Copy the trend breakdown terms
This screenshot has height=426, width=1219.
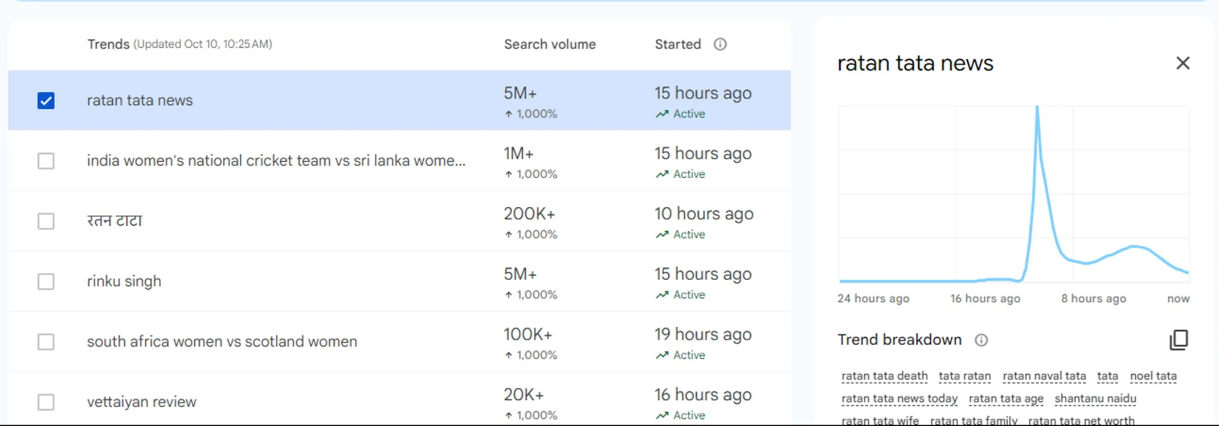[1179, 340]
